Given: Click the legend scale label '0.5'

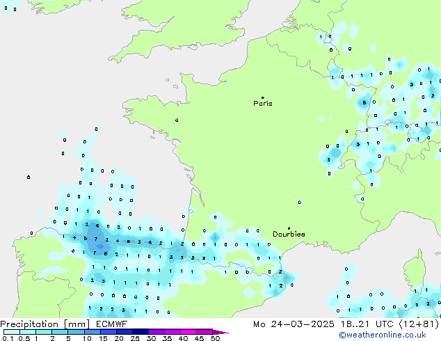Looking at the screenshot, I should tap(24, 338).
